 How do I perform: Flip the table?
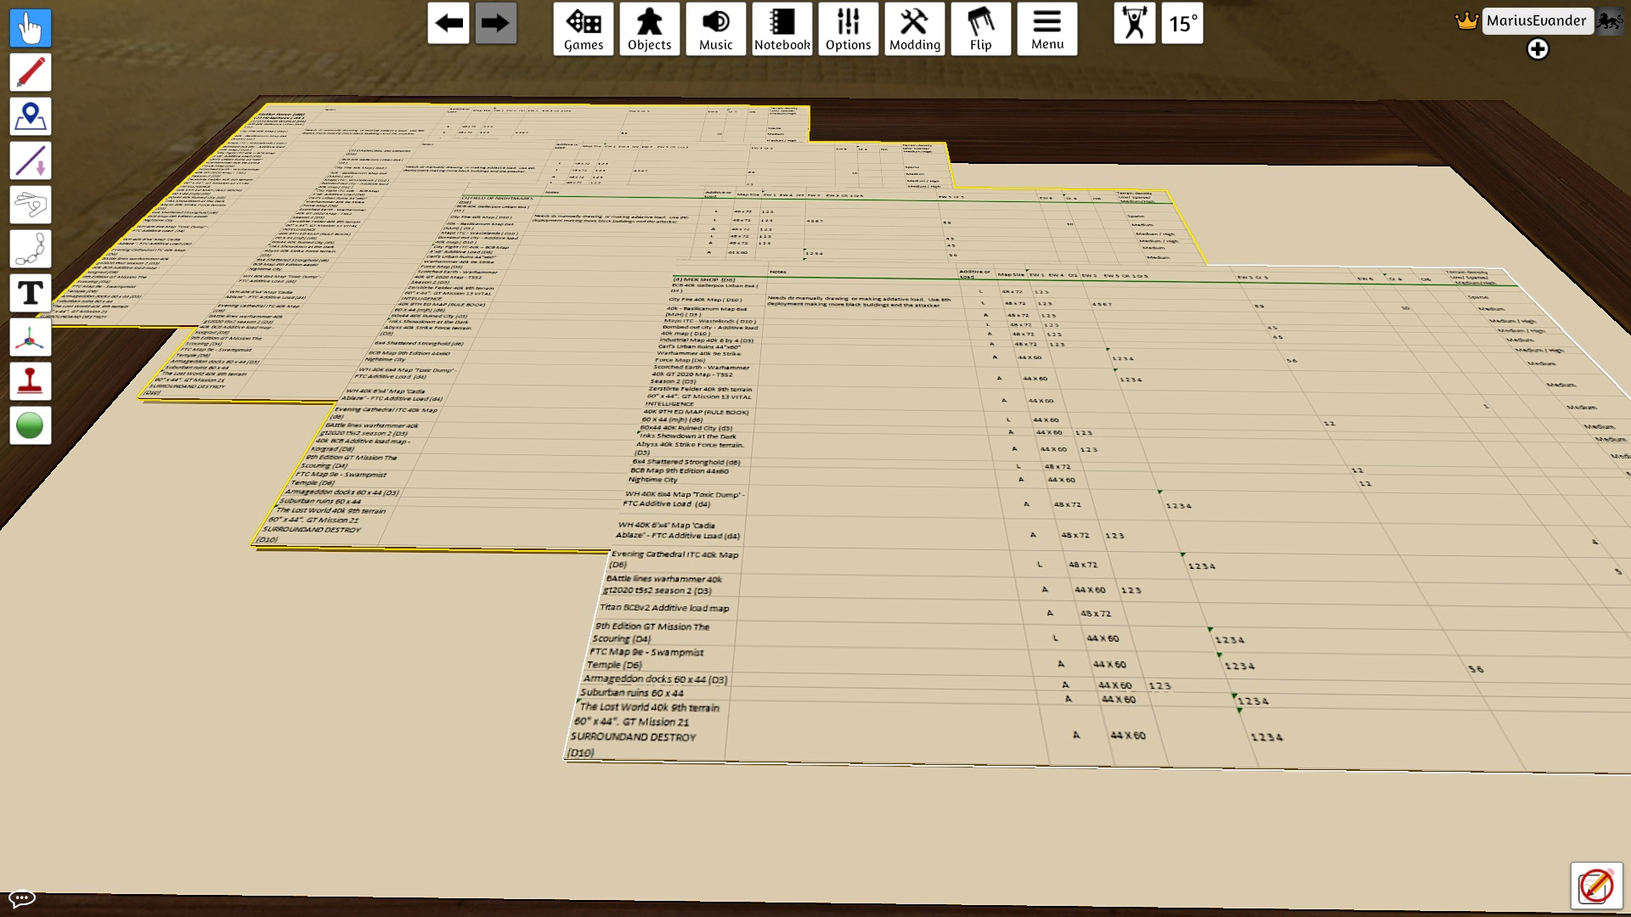click(x=981, y=29)
